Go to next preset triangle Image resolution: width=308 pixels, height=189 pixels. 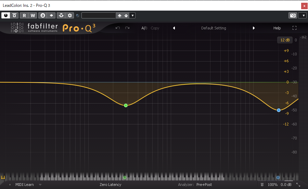pos(254,28)
